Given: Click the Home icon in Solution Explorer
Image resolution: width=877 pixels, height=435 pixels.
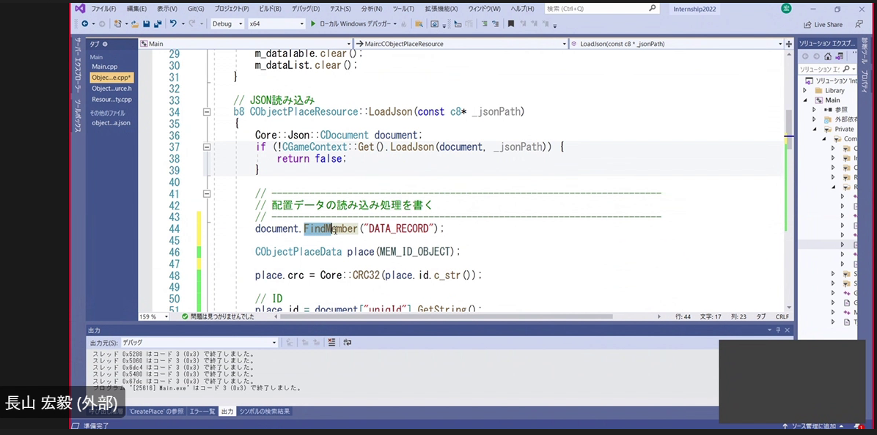Looking at the screenshot, I should tap(827, 56).
